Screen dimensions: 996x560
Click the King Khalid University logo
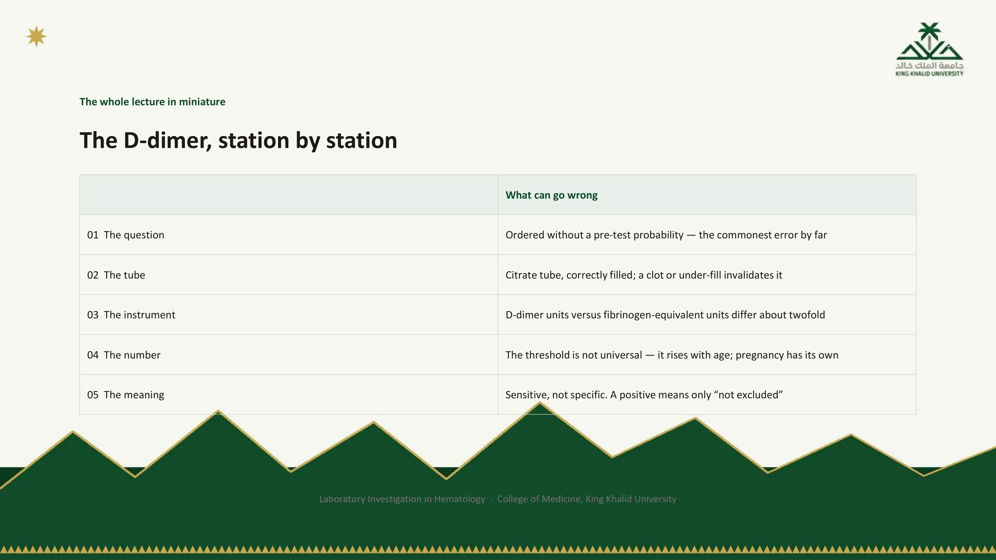point(929,50)
